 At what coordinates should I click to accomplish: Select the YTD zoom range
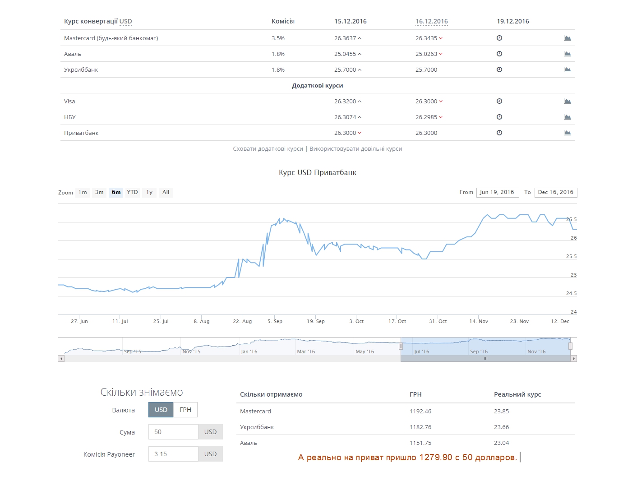(132, 192)
